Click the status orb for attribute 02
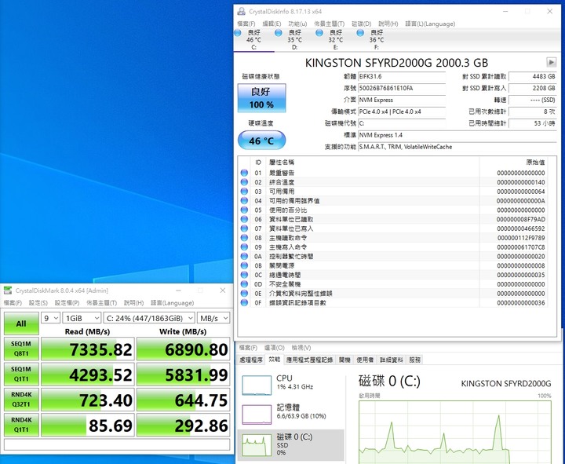The image size is (565, 464). pos(244,182)
